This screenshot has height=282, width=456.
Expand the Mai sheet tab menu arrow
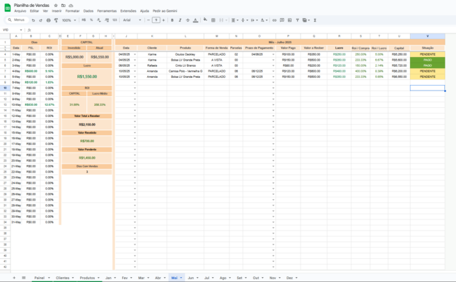coord(181,278)
